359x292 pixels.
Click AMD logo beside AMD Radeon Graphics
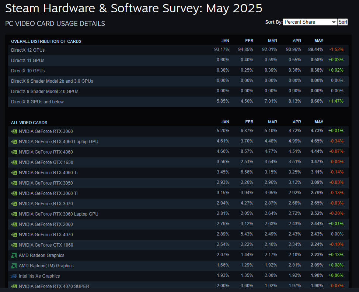14,255
